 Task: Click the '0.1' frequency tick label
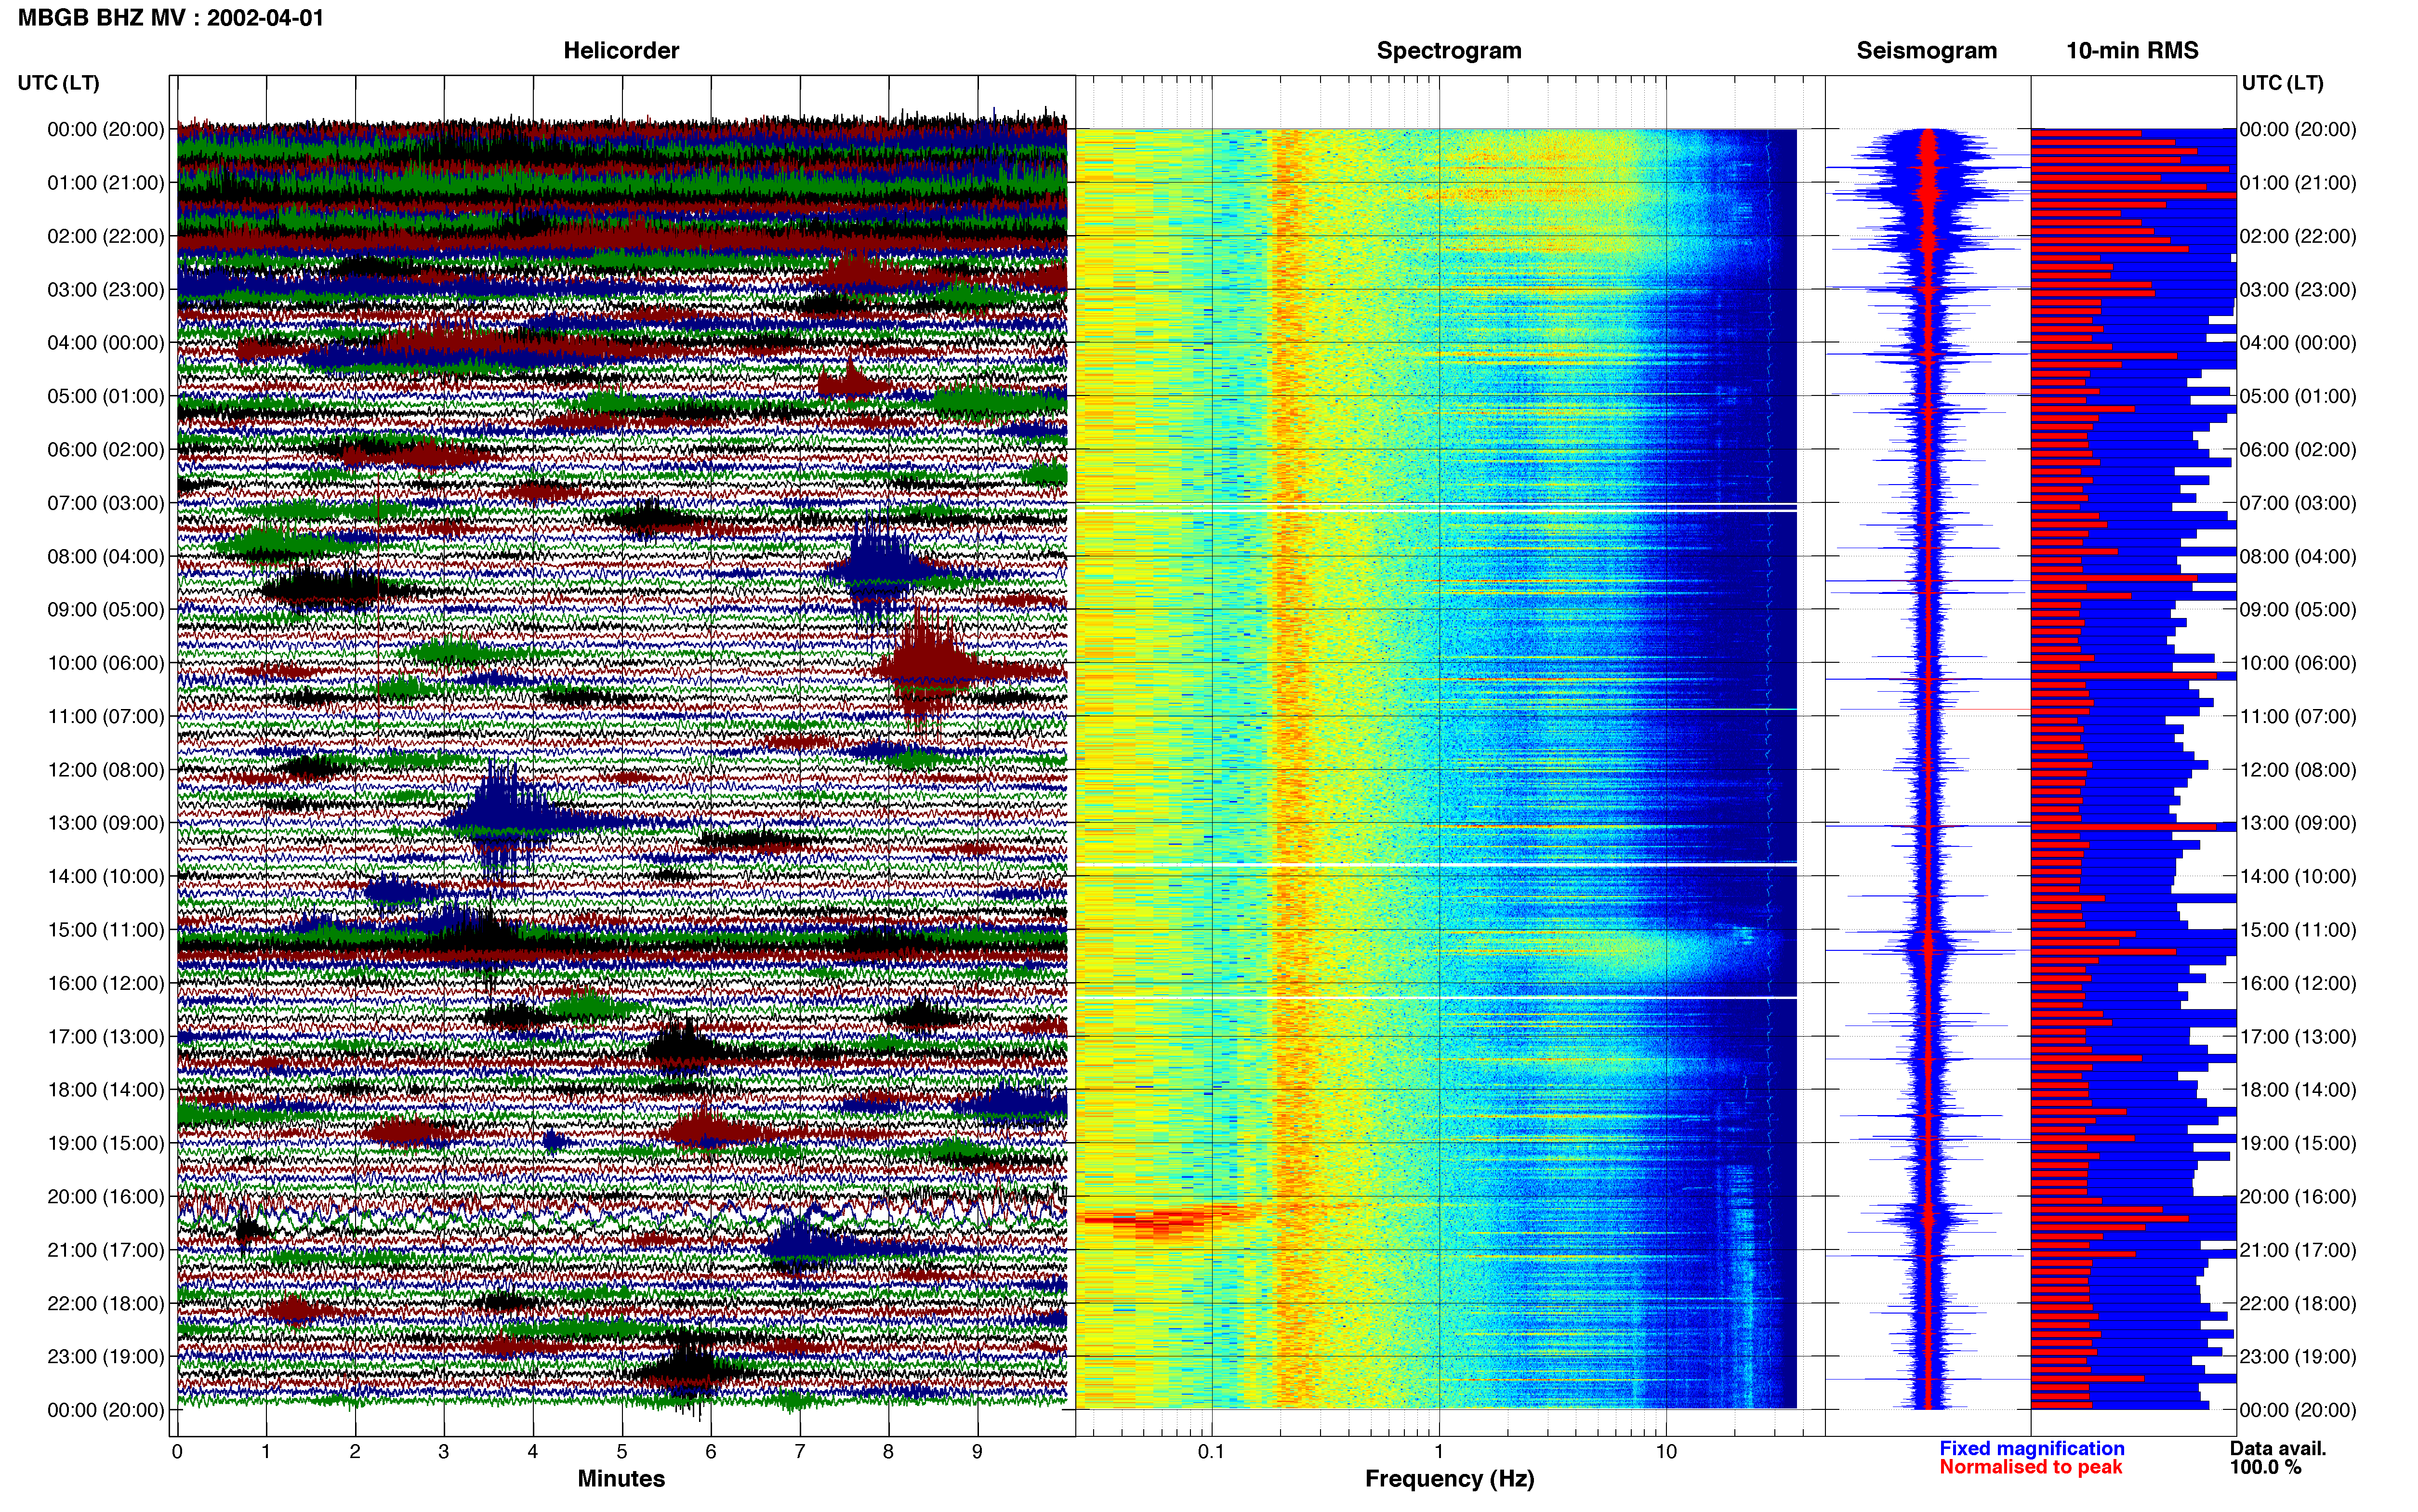1211,1452
